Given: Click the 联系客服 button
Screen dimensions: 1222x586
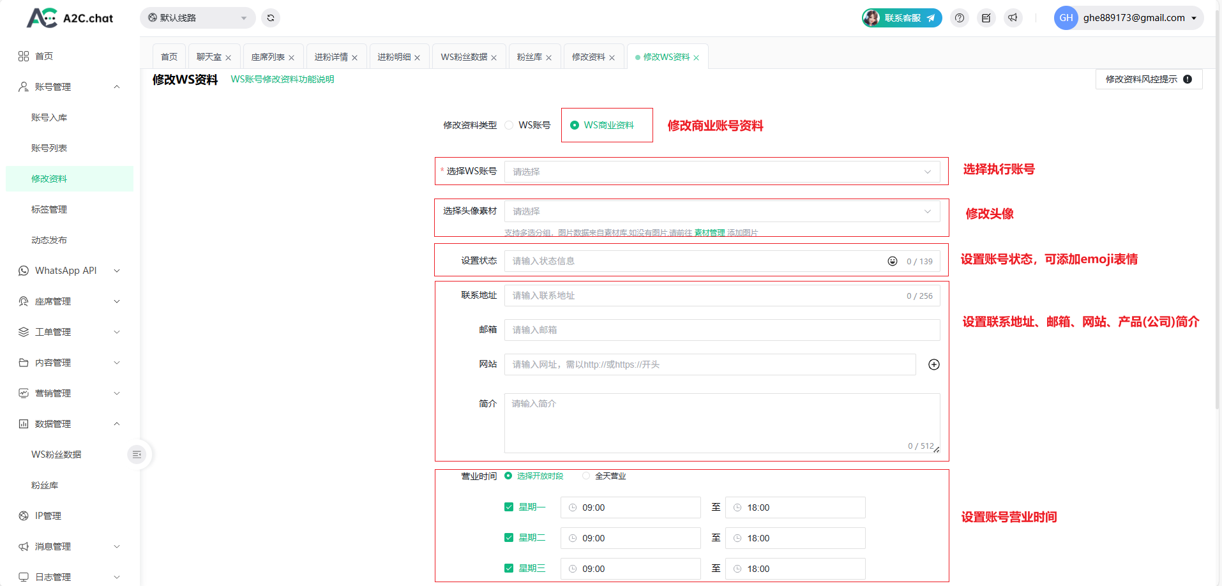Looking at the screenshot, I should point(901,18).
